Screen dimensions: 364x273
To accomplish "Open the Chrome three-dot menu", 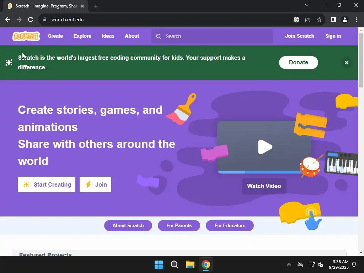I will [x=356, y=20].
